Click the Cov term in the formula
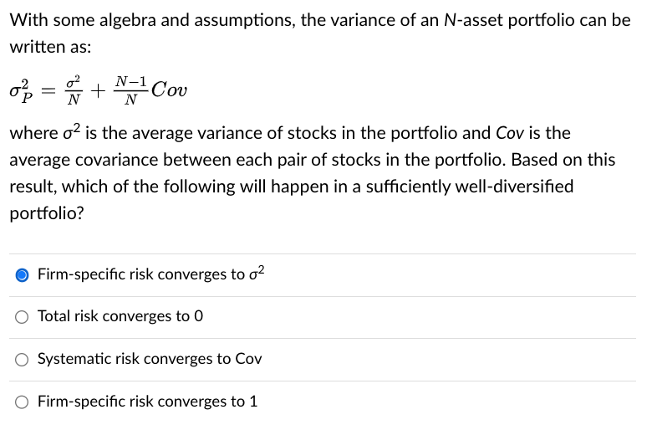Screen dimensions: 652x430 pos(169,90)
